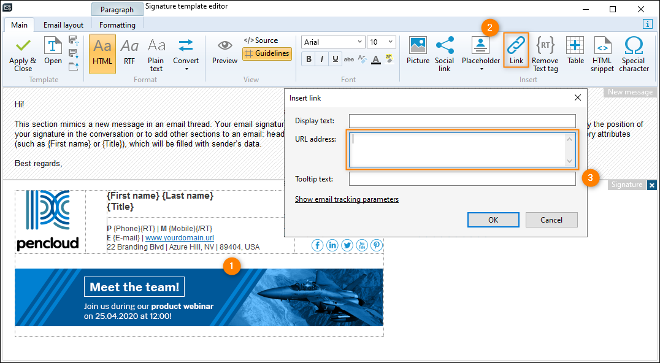Viewport: 660px width, 363px height.
Task: Remove the Signature section with X
Action: pos(651,185)
